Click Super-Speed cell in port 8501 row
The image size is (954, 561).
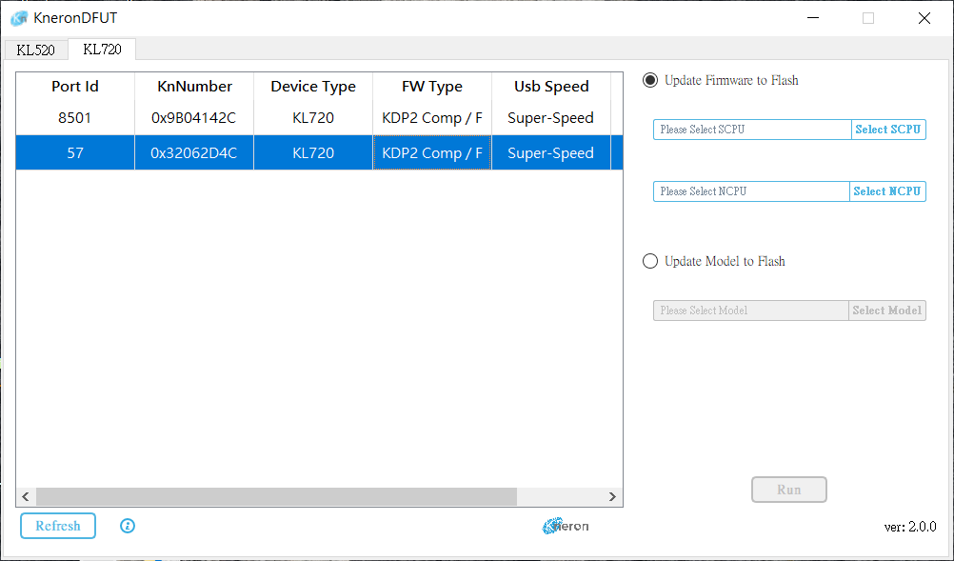click(x=551, y=118)
